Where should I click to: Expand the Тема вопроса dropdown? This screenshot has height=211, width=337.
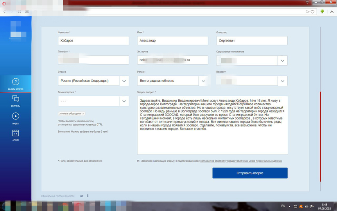point(124,101)
